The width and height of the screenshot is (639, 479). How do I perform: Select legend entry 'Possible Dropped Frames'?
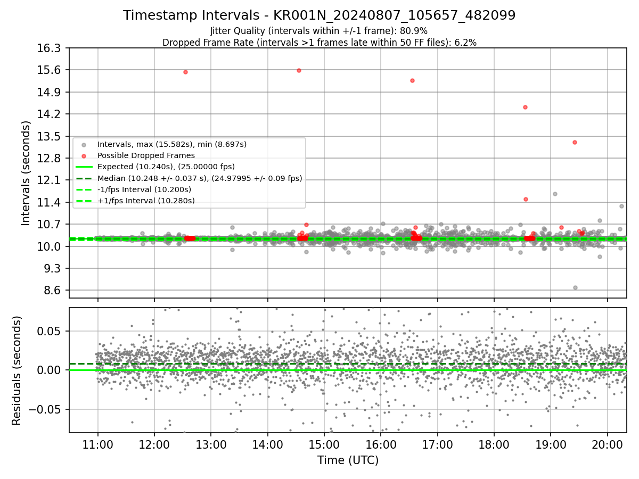pyautogui.click(x=146, y=155)
